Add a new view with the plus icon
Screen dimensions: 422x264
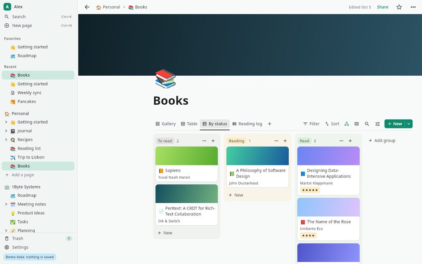[x=269, y=124]
